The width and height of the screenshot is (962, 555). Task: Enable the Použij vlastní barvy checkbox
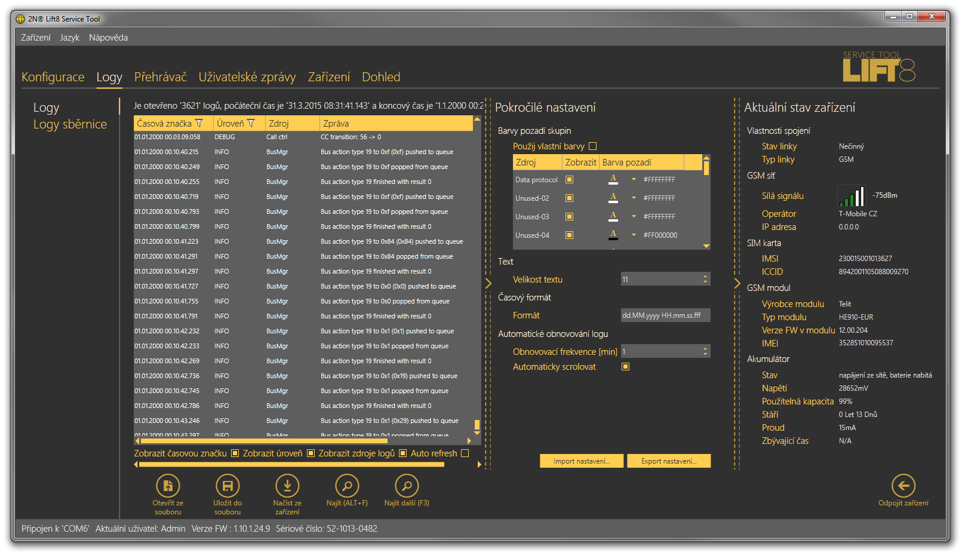593,146
